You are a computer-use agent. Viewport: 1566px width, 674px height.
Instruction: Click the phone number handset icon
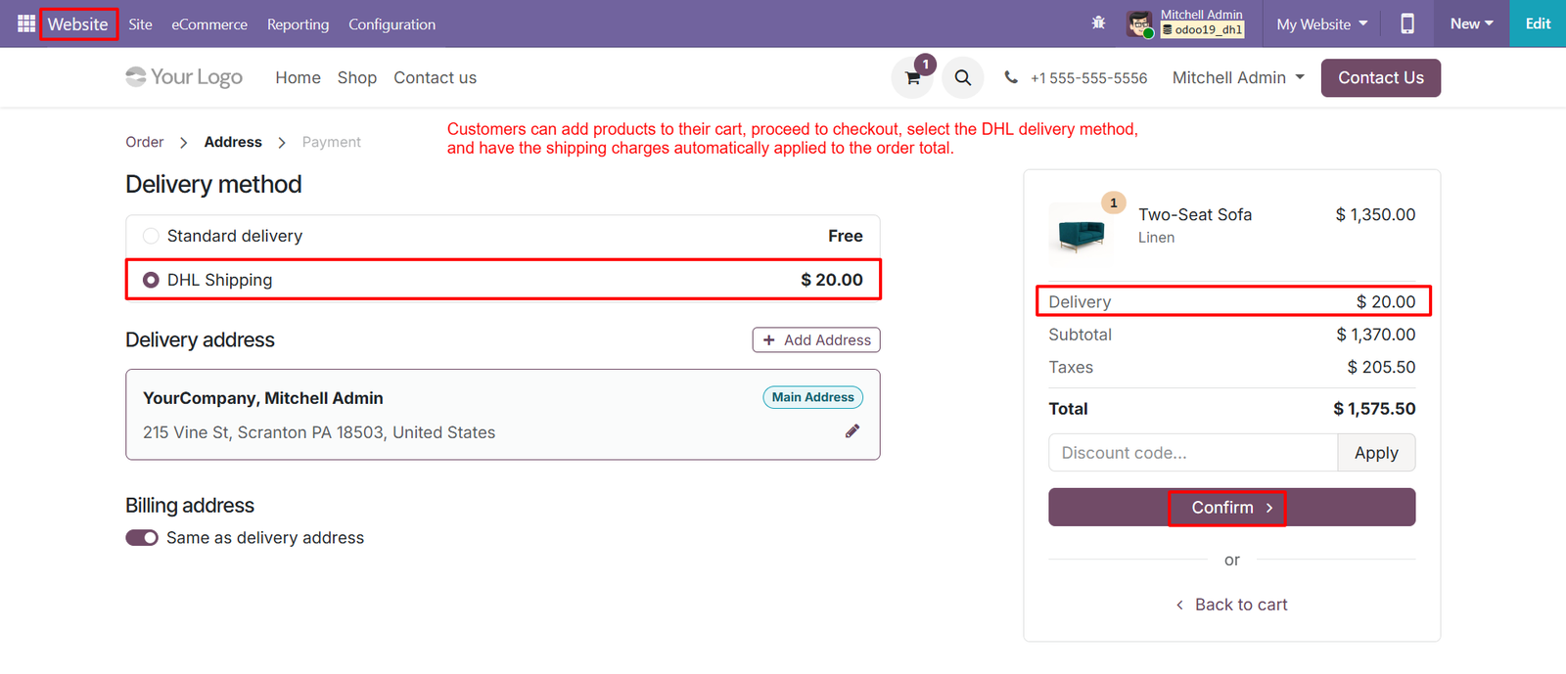coord(1011,77)
